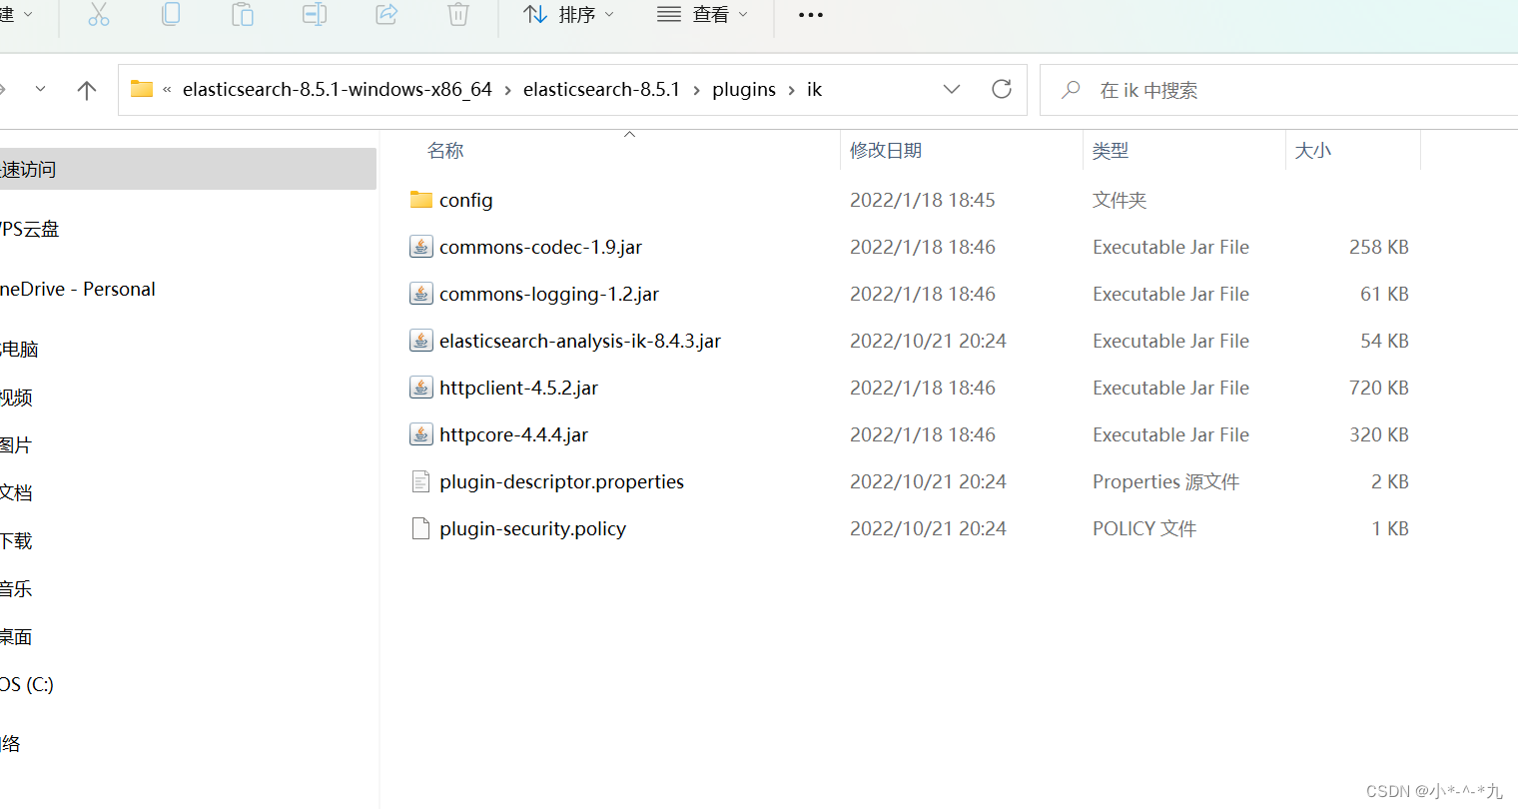
Task: Show hidden path via double chevron
Action: [167, 90]
